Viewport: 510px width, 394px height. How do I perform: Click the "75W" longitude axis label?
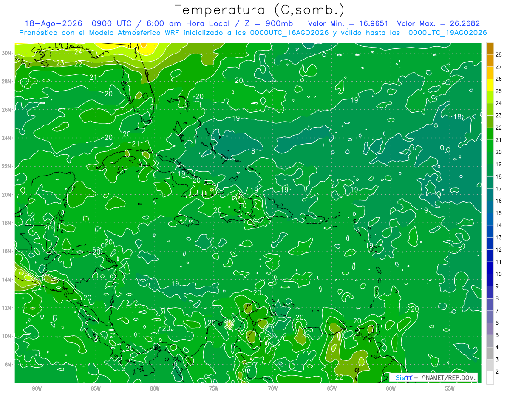click(x=214, y=388)
